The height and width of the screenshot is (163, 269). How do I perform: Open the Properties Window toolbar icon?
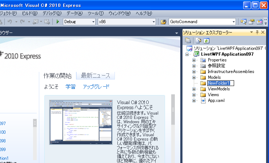click(x=251, y=22)
